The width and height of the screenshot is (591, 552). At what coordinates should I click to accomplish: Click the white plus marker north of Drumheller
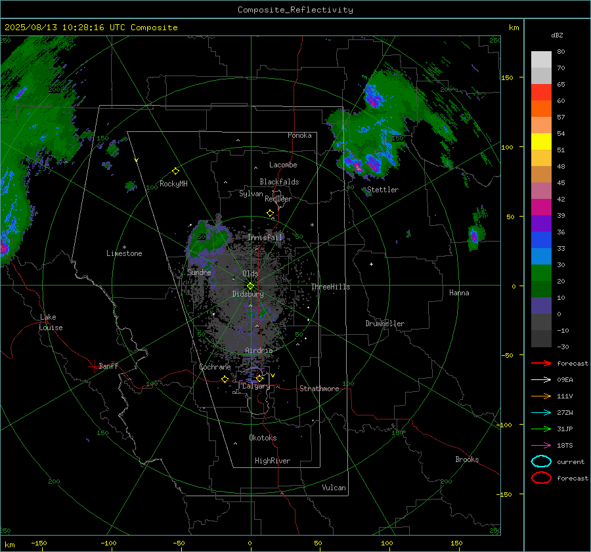(x=371, y=264)
